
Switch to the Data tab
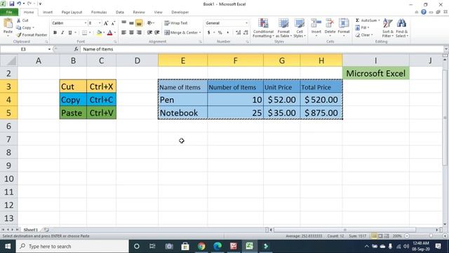click(x=120, y=13)
